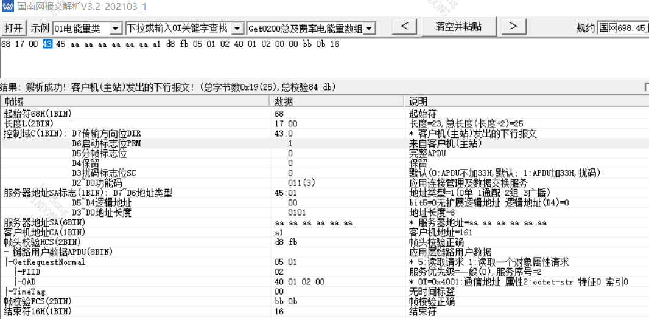Click the 示例 label
The image size is (649, 319).
[x=40, y=29]
